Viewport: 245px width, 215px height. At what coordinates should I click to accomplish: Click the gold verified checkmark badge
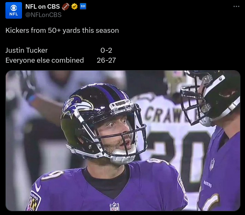click(x=74, y=7)
